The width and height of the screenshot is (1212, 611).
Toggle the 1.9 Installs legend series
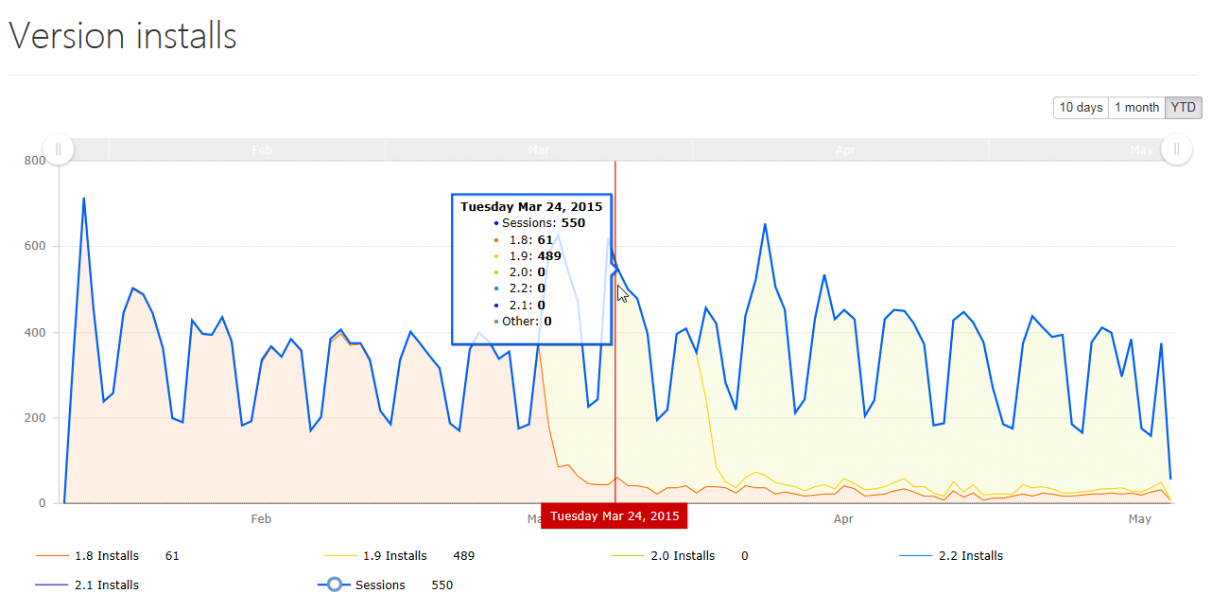(x=394, y=556)
